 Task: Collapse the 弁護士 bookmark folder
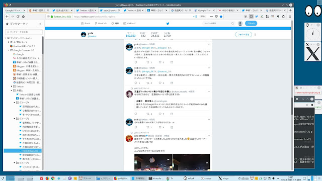(x=12, y=90)
